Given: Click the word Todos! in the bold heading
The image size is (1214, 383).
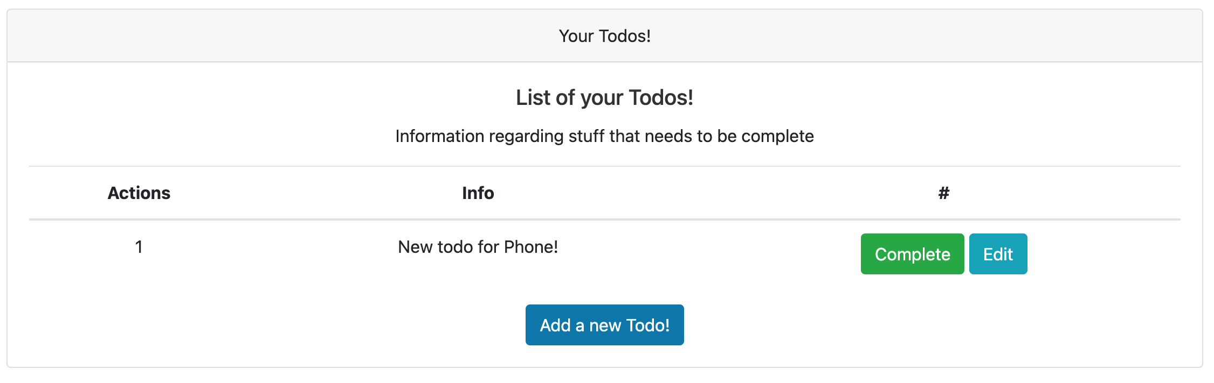Looking at the screenshot, I should tap(661, 98).
